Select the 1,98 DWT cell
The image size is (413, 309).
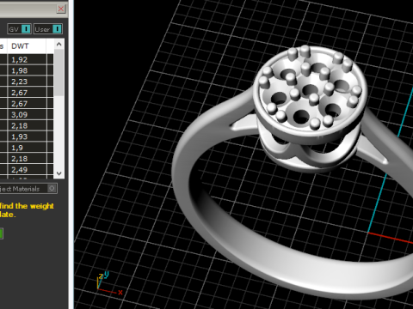[28, 70]
